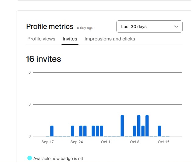The image size is (192, 163).
Task: Open the Last 30 days dropdown
Action: pos(149,27)
